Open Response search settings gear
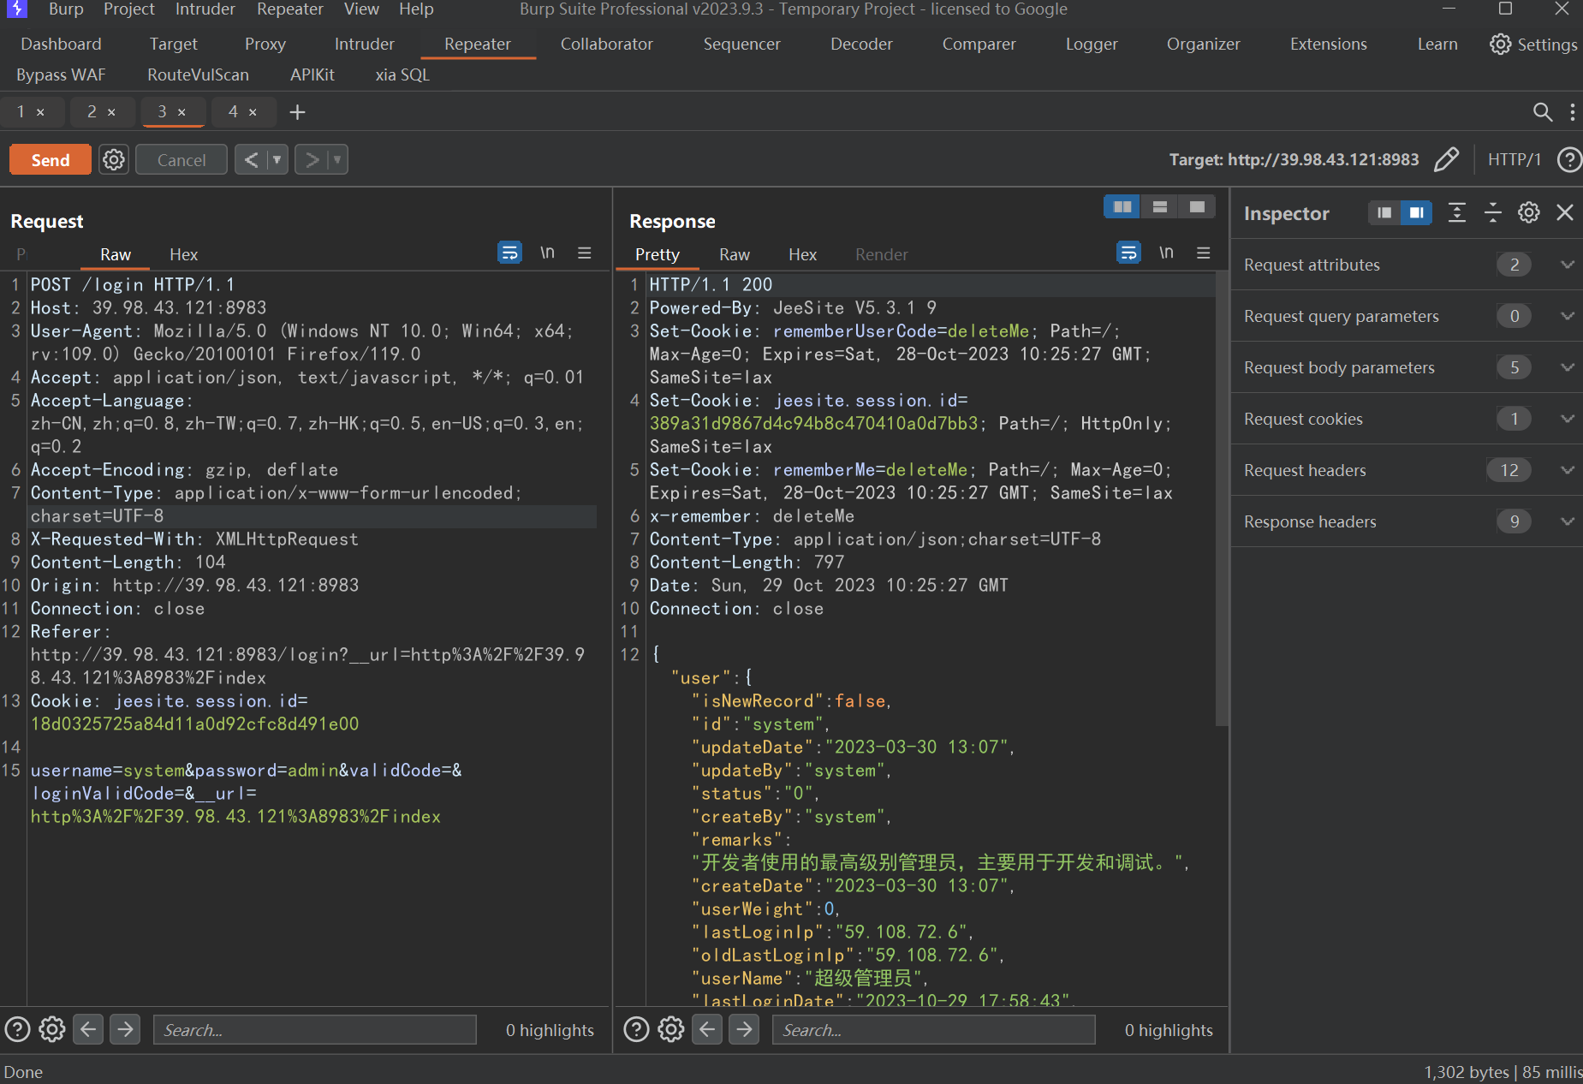The image size is (1583, 1084). (x=671, y=1029)
